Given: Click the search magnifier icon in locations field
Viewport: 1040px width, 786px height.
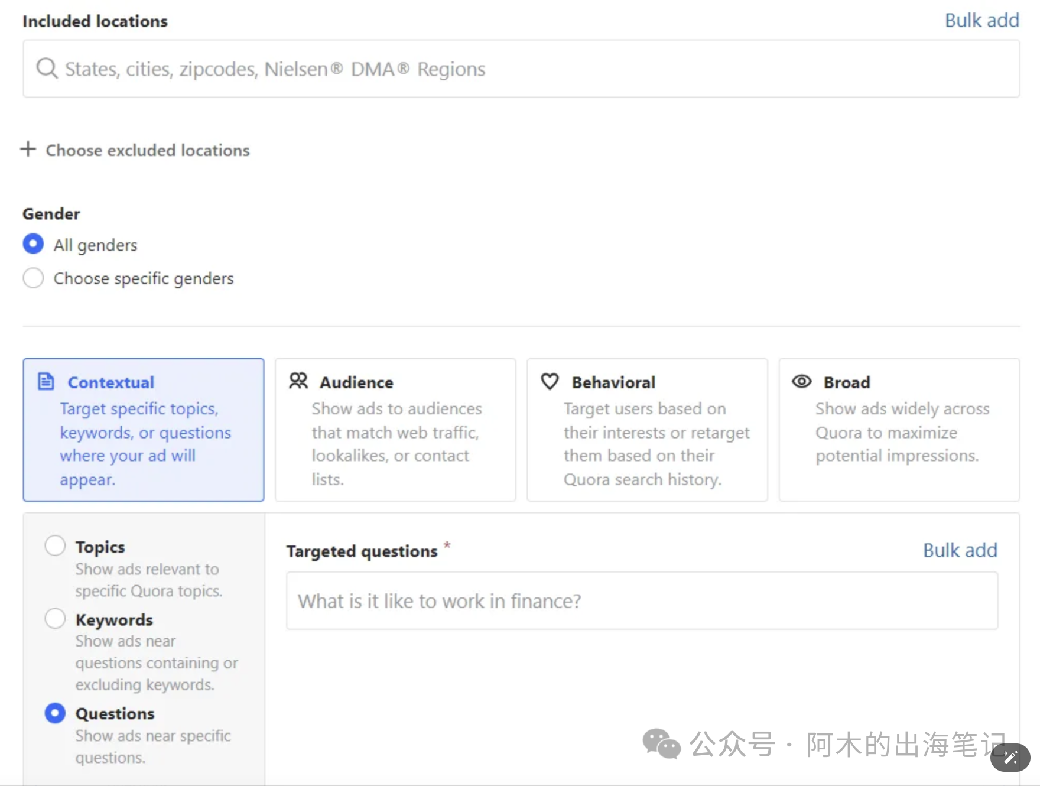Looking at the screenshot, I should (x=47, y=69).
